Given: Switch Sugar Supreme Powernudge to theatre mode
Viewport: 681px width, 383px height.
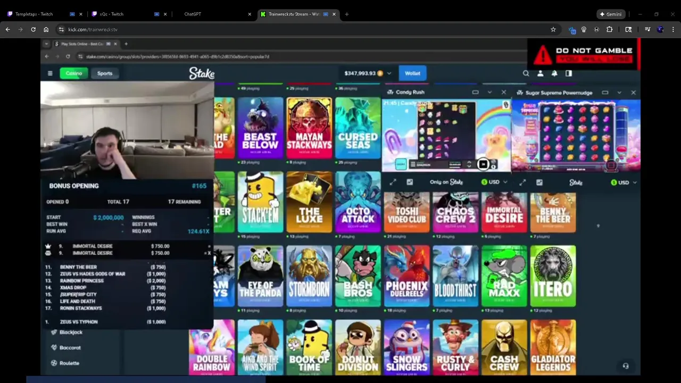Looking at the screenshot, I should click(605, 93).
